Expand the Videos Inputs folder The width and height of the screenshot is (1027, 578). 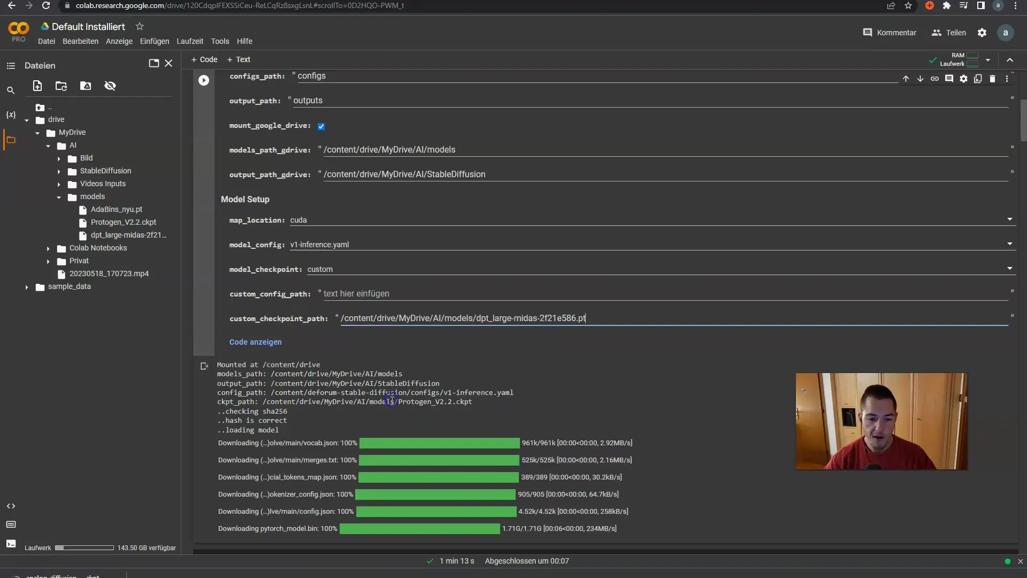pyautogui.click(x=59, y=184)
